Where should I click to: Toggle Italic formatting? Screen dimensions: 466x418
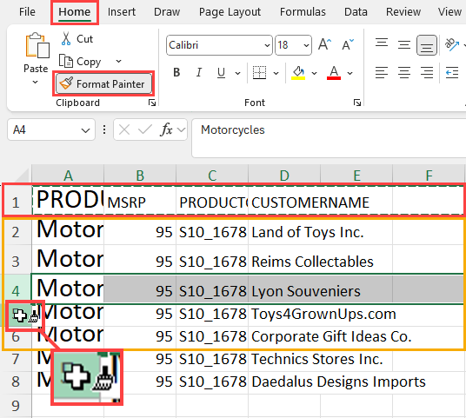coord(199,72)
